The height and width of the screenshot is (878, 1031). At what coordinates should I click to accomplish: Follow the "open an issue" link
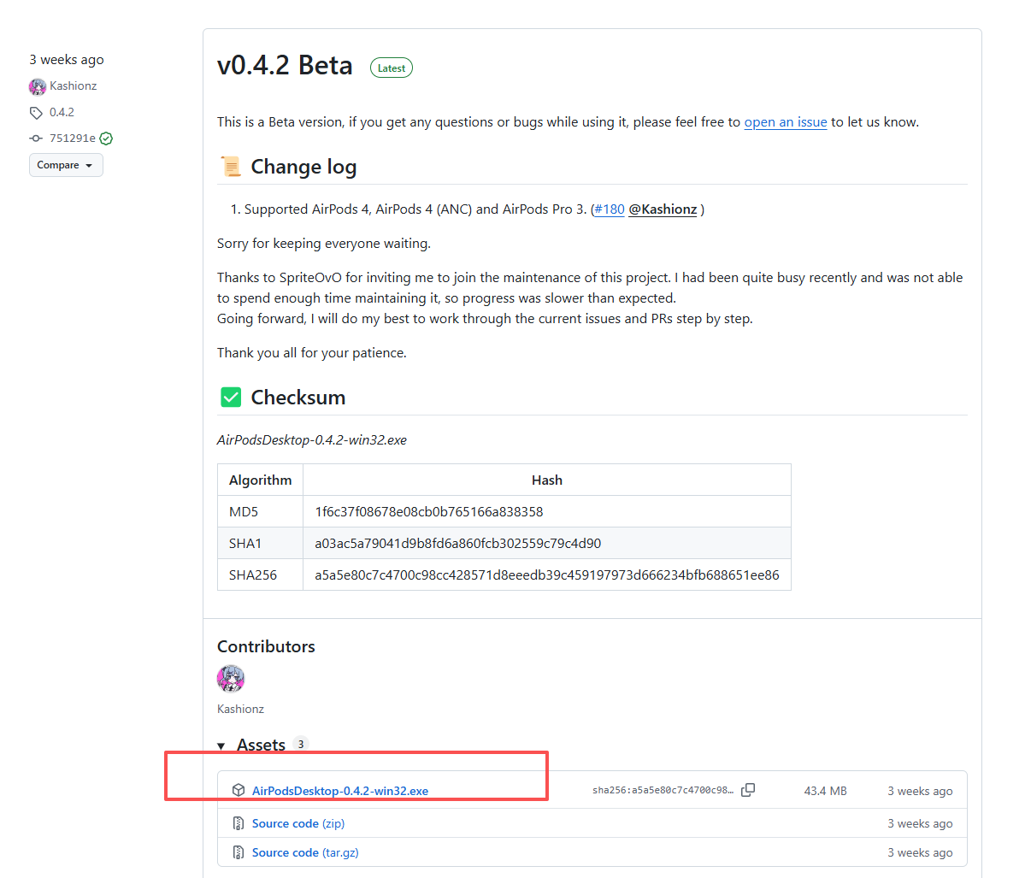(785, 122)
